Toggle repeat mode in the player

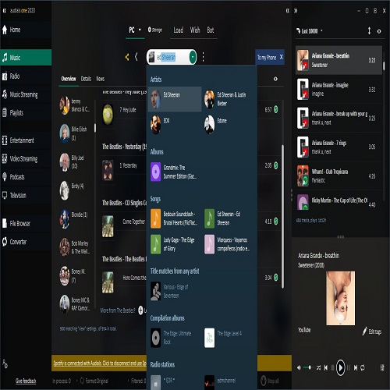click(363, 367)
